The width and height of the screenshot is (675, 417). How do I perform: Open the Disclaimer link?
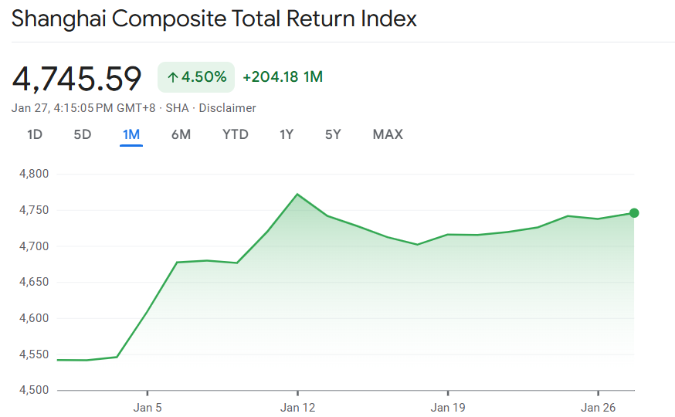[227, 108]
